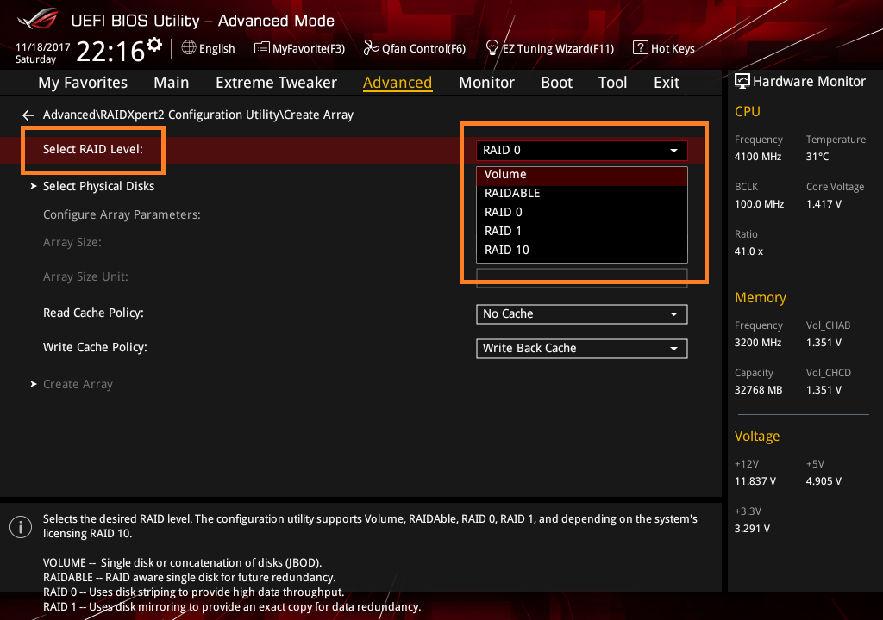
Task: Select the Advanced tab
Action: pyautogui.click(x=398, y=83)
